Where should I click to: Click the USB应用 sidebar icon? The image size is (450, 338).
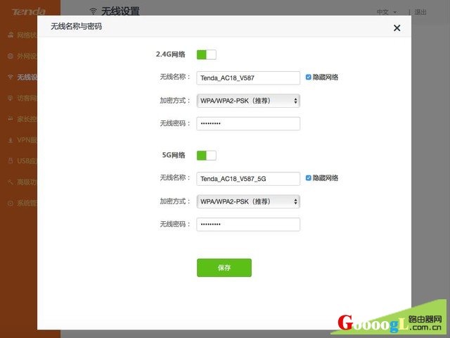[x=10, y=161]
